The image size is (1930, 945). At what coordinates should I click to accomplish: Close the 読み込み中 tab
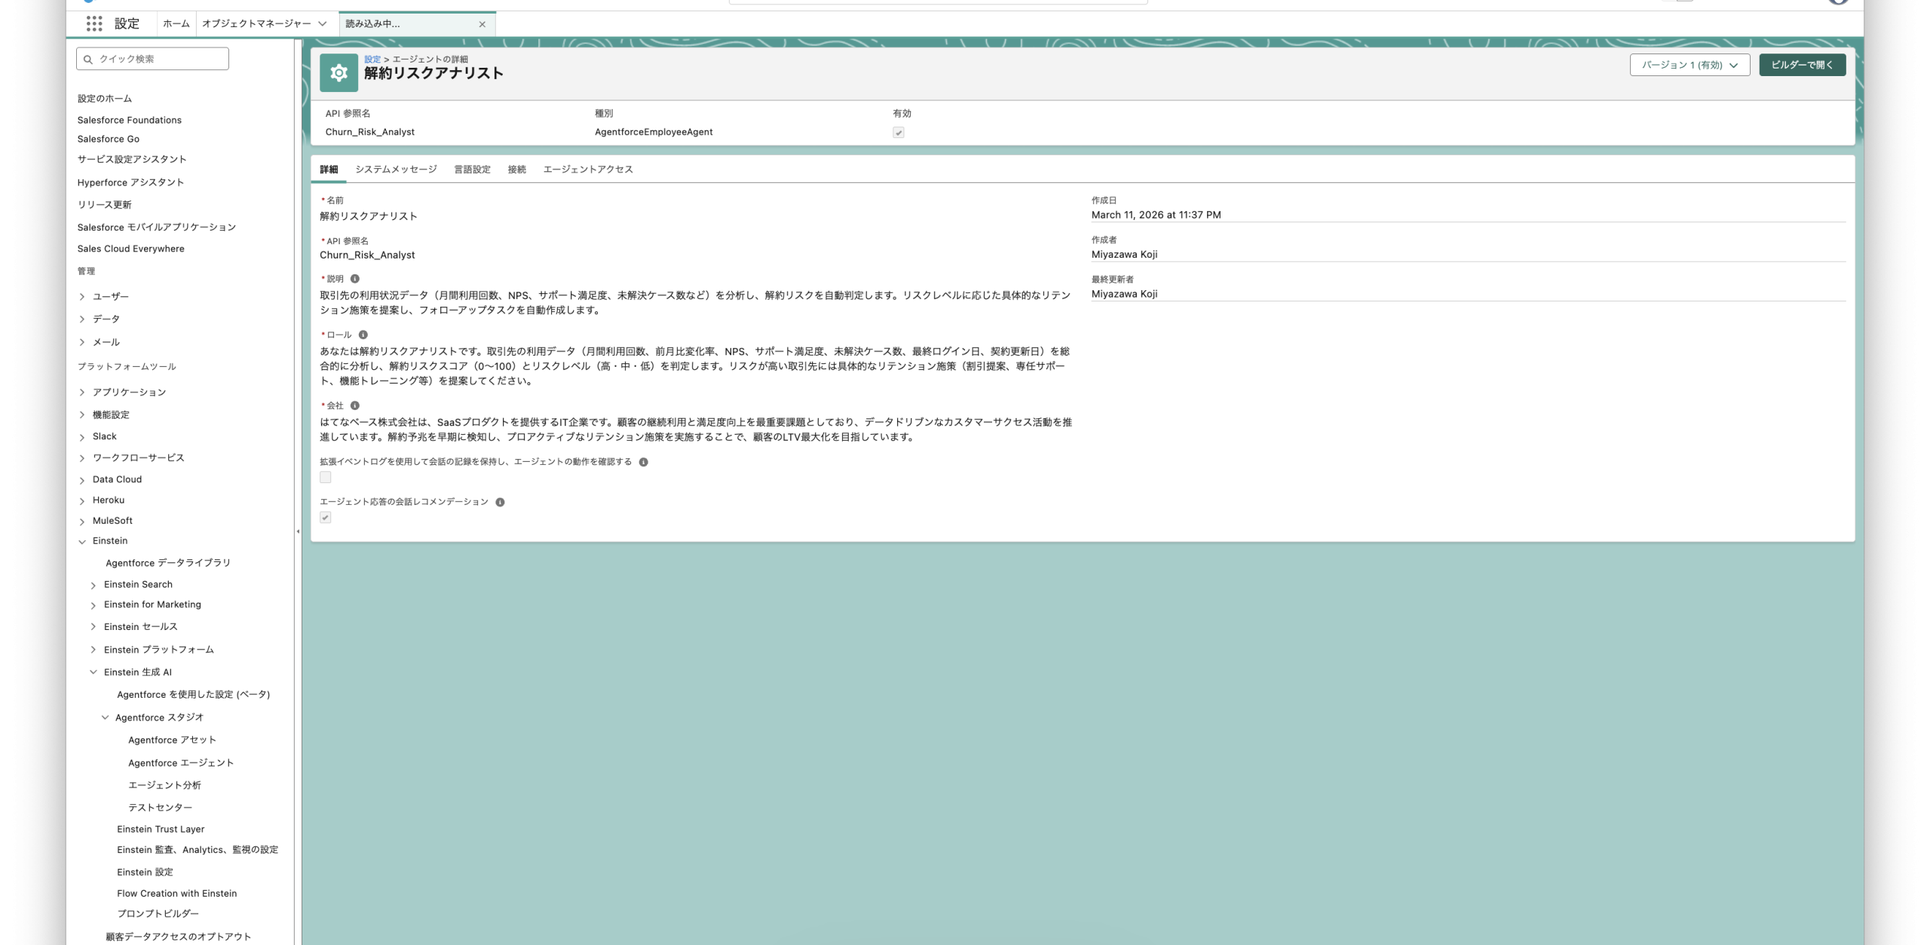[482, 24]
